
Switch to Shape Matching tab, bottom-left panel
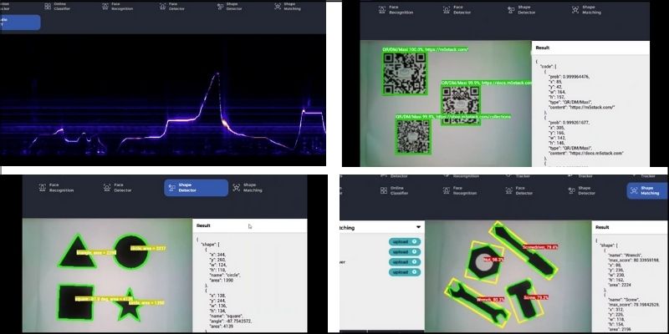click(x=247, y=188)
